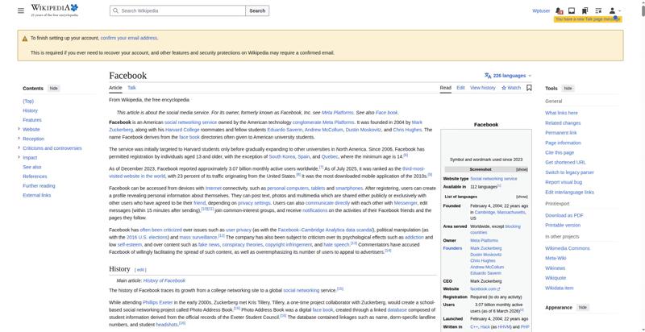This screenshot has width=645, height=332.
Task: Open Related changes in Tools
Action: (563, 122)
